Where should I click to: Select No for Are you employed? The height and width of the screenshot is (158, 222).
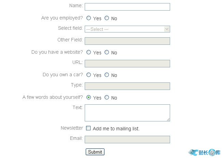tap(107, 18)
